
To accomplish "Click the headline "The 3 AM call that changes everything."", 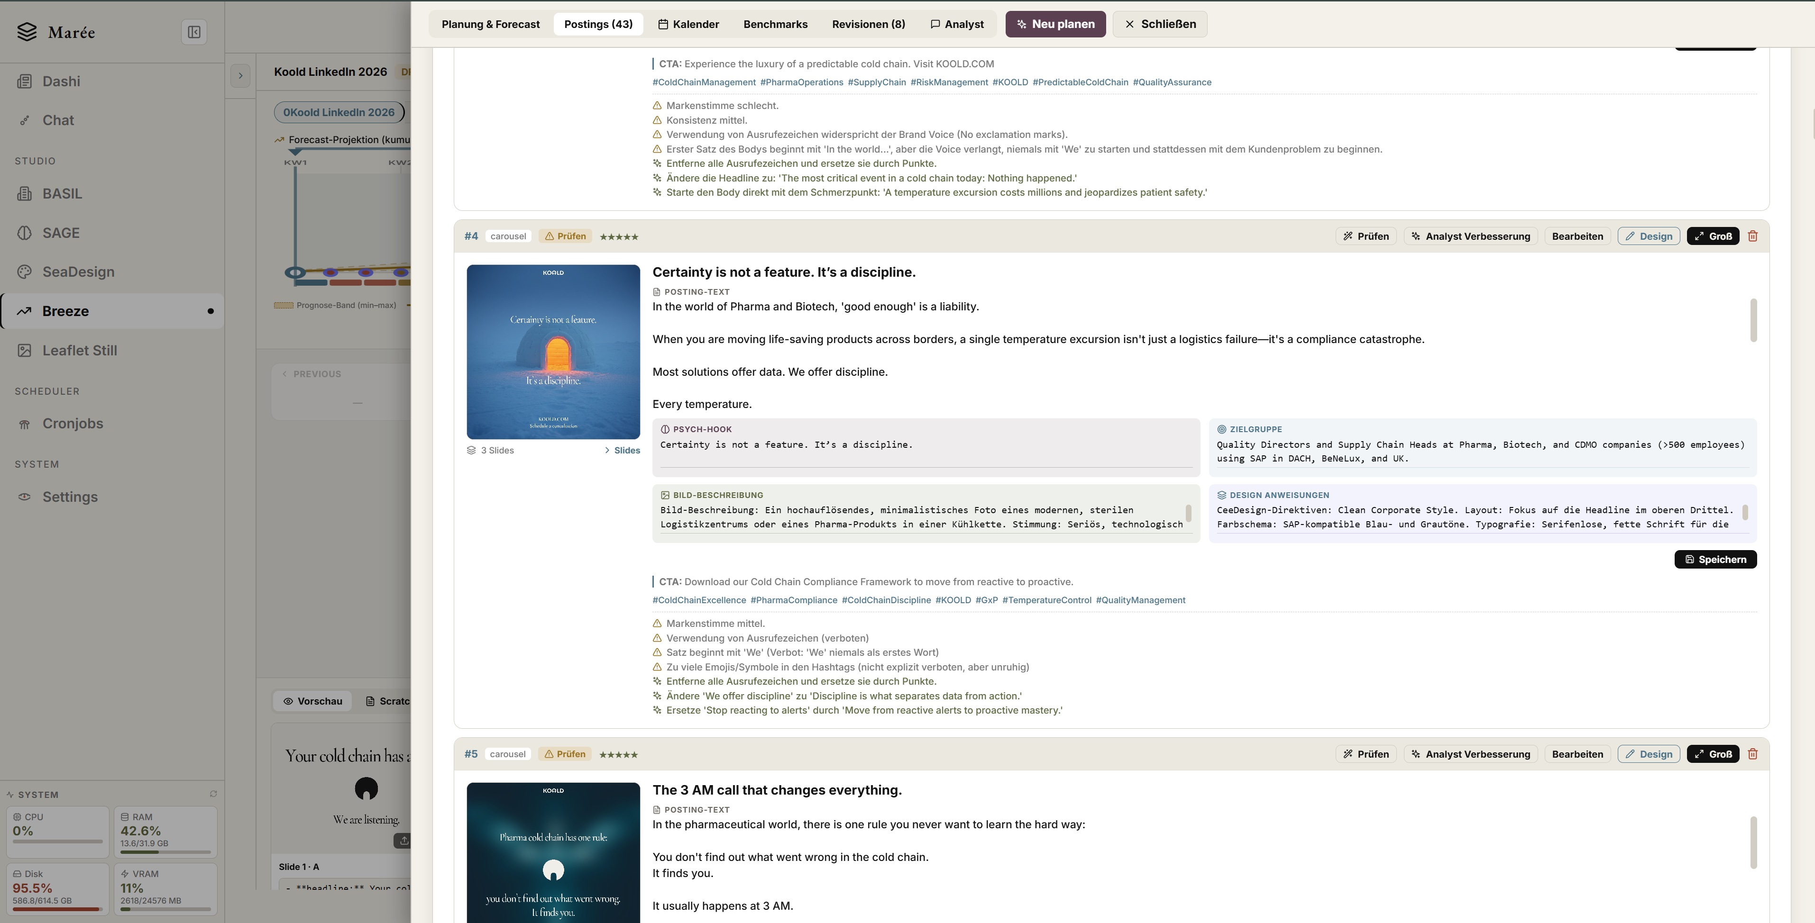I will coord(777,790).
